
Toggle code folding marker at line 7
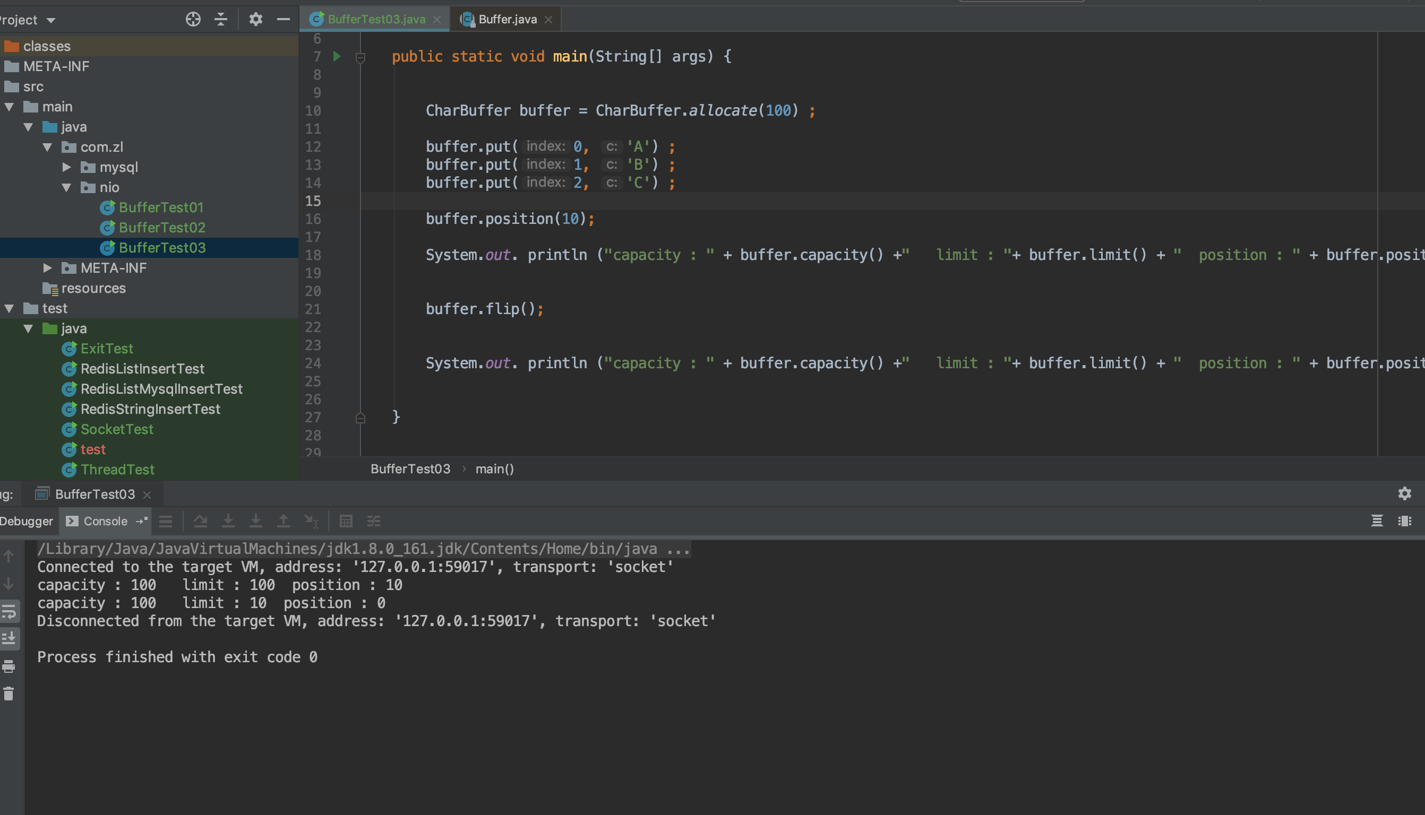[x=360, y=57]
